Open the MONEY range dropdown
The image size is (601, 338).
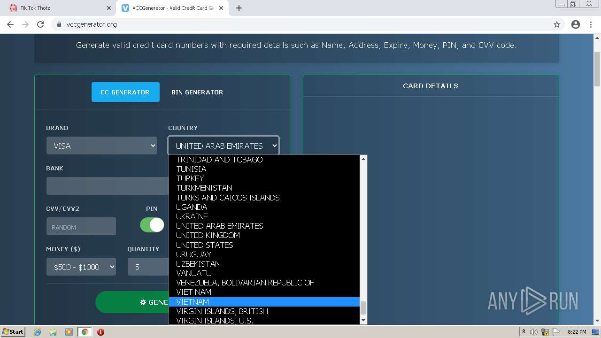tap(81, 267)
